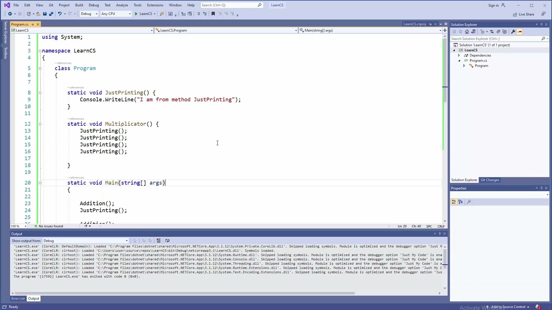552x310 pixels.
Task: Click Pending Changes Filter icon in Solution Explorer
Action: (x=483, y=32)
